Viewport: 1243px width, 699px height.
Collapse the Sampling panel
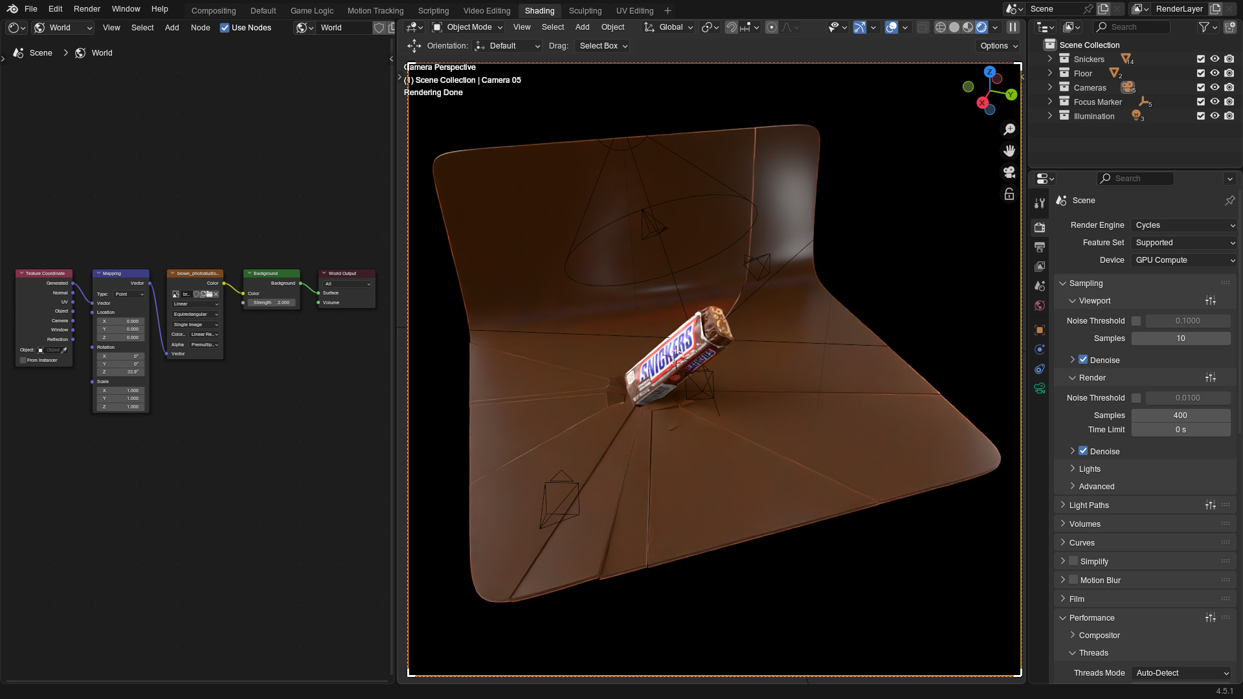1086,283
